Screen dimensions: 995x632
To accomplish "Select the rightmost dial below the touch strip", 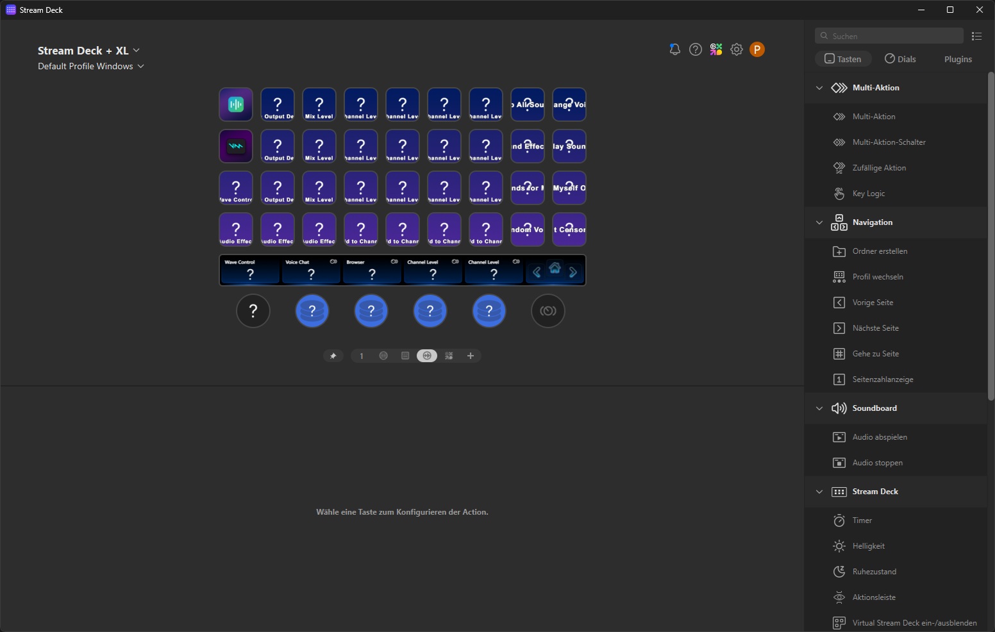I will (x=548, y=311).
